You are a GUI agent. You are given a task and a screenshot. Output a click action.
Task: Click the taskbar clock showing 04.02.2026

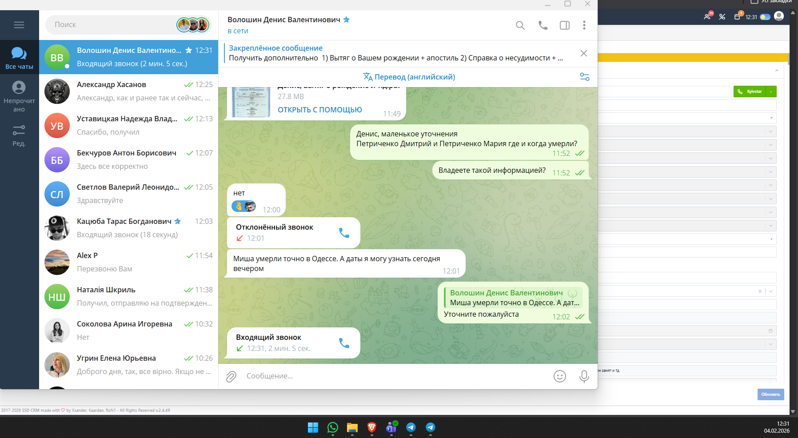[777, 427]
